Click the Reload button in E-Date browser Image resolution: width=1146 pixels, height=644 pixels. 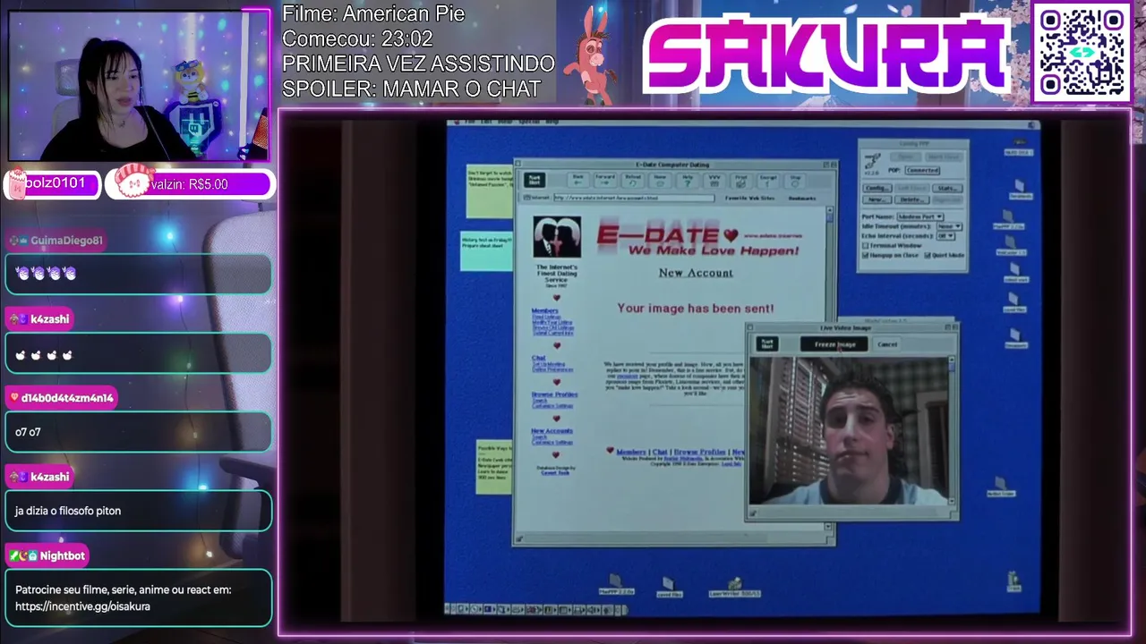633,180
